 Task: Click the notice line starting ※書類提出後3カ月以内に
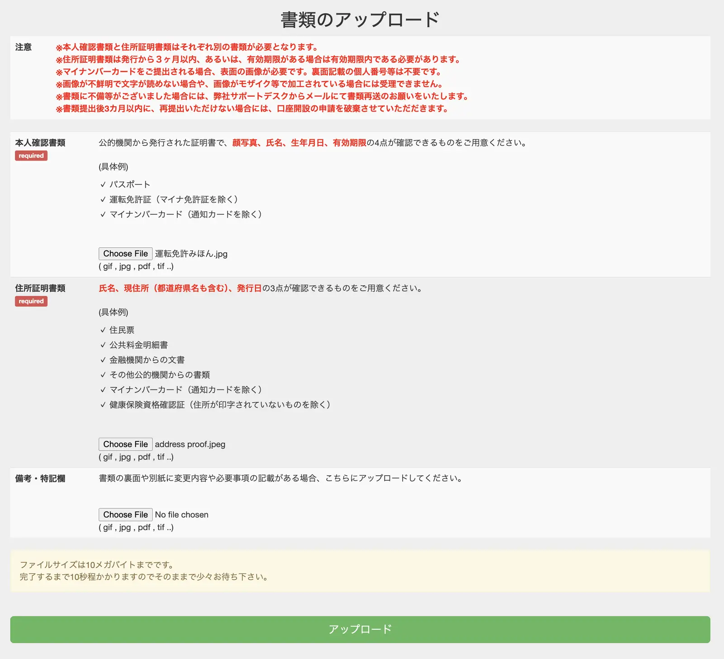coord(252,109)
